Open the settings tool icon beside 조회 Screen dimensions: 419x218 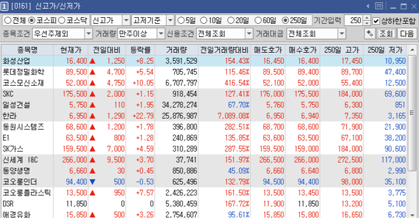tap(370, 34)
